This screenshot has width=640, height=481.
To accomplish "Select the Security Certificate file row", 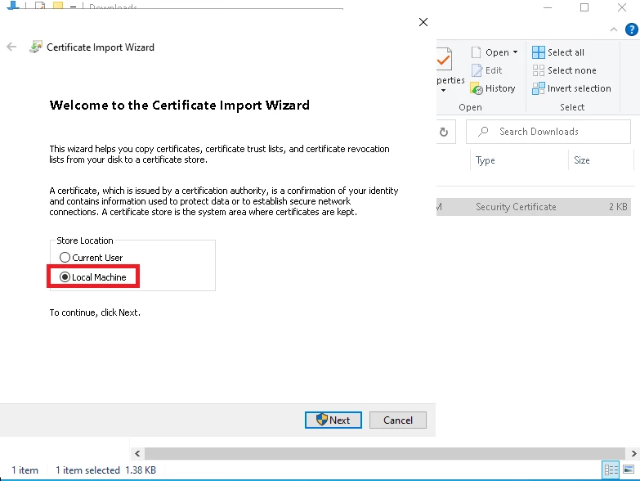I will [534, 207].
